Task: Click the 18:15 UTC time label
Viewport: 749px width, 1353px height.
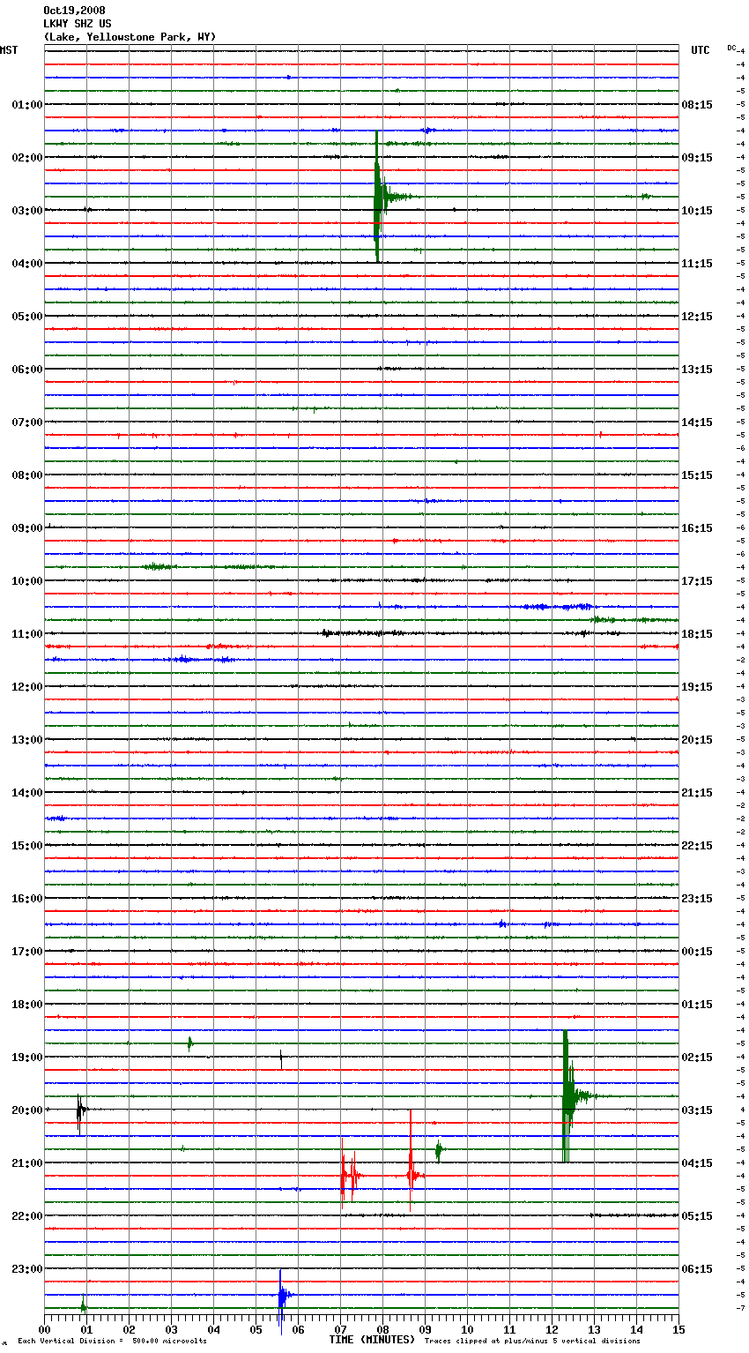Action: tap(697, 634)
